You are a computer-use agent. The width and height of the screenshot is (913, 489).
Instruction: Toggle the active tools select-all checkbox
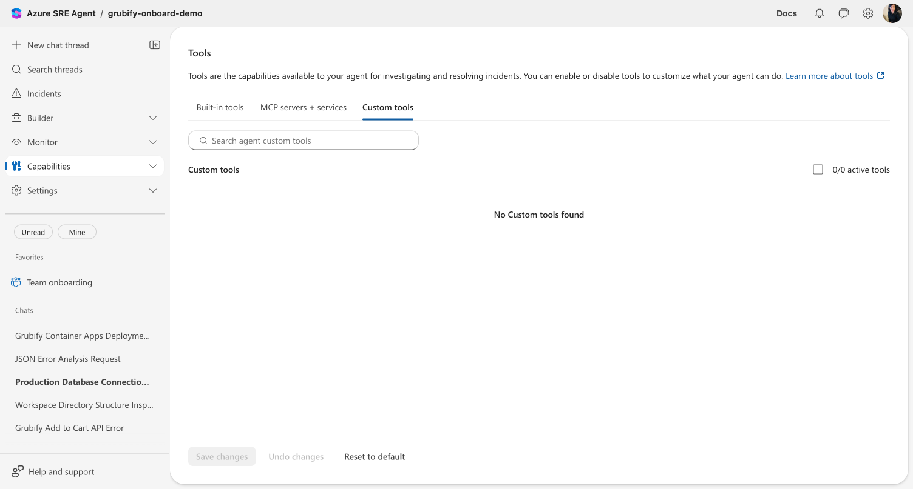point(818,170)
